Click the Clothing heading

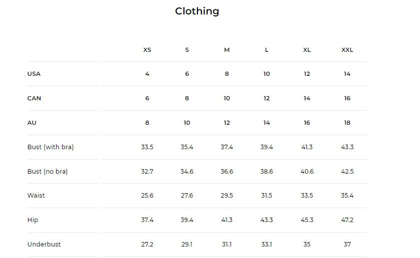click(x=197, y=11)
